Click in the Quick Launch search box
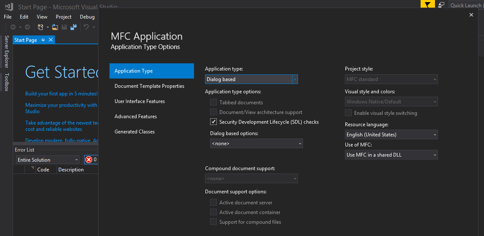The height and width of the screenshot is (236, 484). pos(466,5)
